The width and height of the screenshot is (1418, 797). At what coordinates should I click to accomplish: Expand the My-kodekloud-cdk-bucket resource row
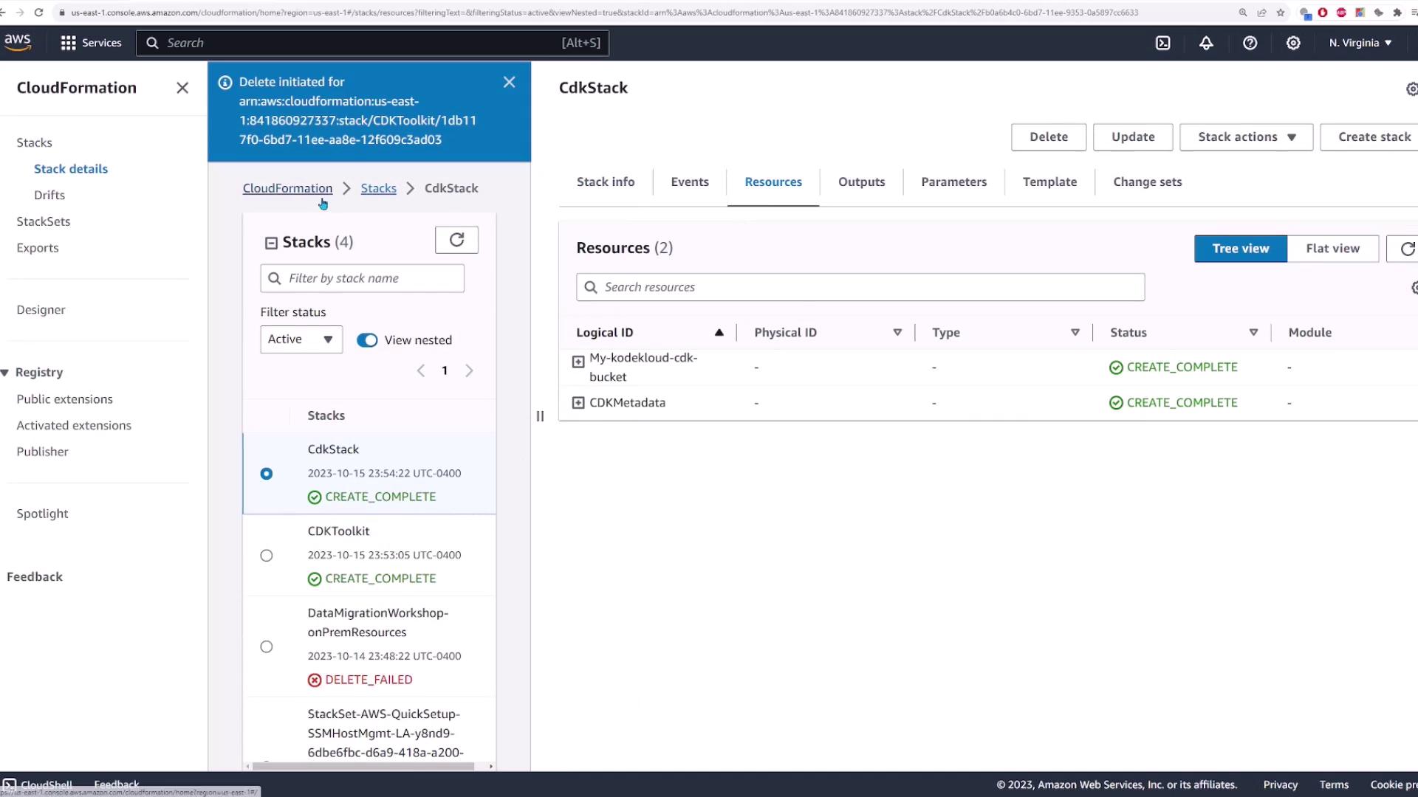[x=578, y=362]
